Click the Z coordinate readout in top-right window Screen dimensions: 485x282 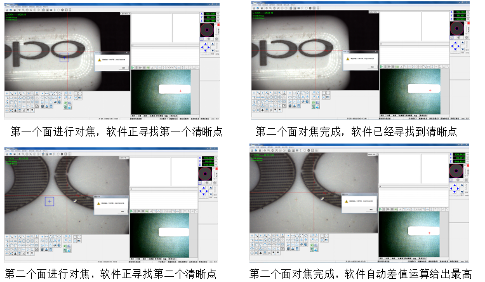tap(461, 19)
